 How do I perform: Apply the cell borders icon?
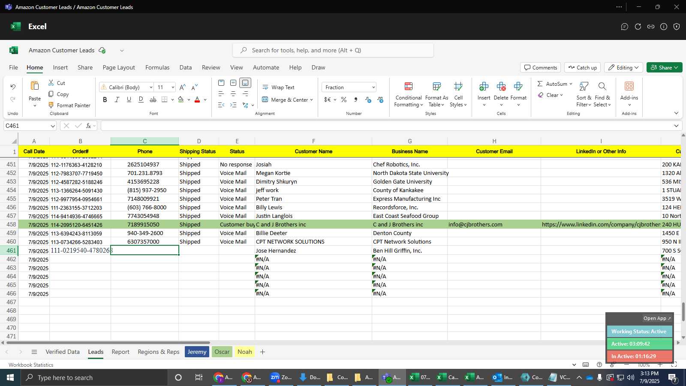coord(165,100)
